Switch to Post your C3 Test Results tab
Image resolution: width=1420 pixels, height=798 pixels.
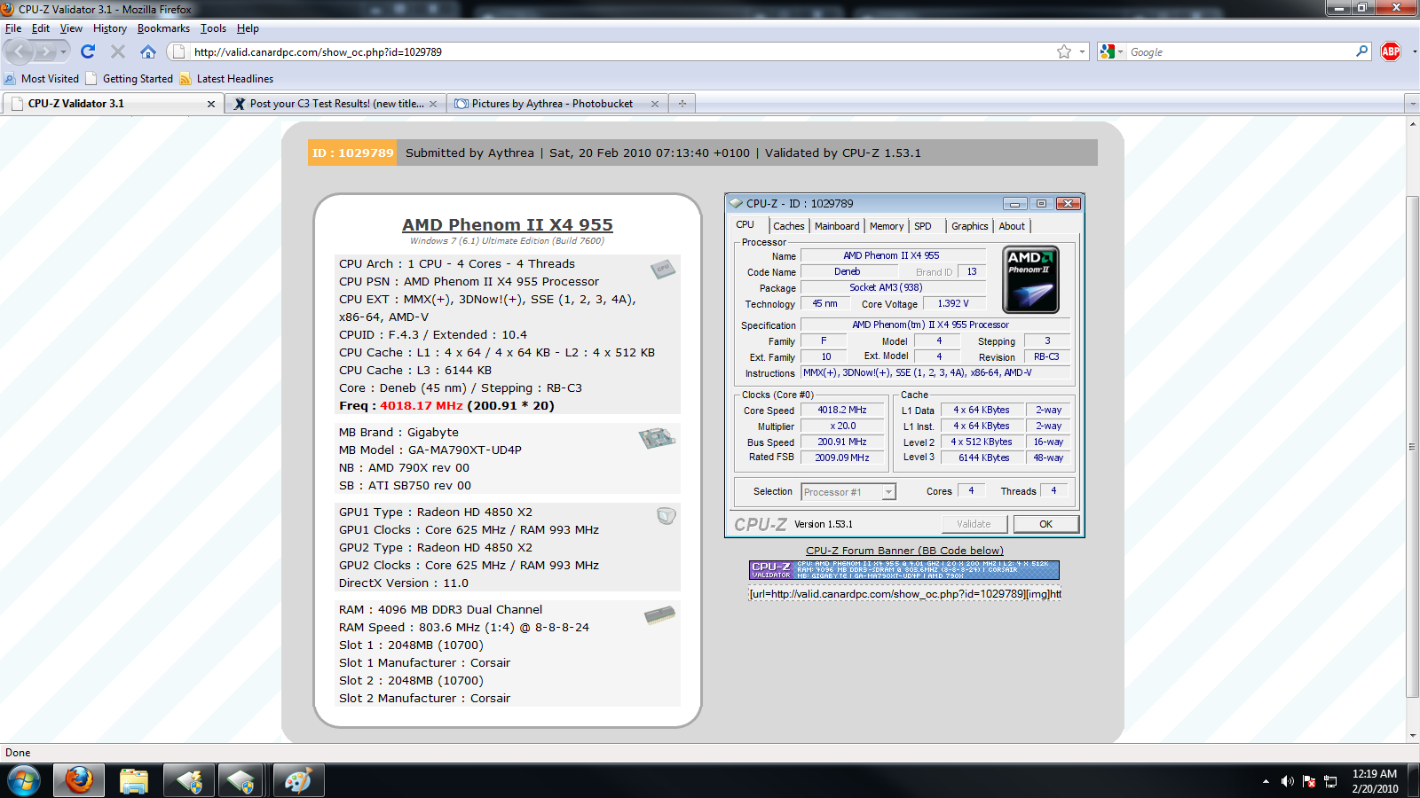point(335,104)
